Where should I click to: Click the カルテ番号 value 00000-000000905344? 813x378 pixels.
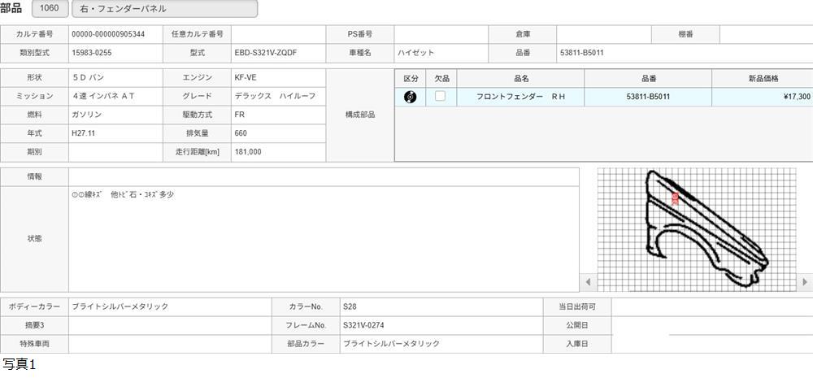[x=115, y=34]
